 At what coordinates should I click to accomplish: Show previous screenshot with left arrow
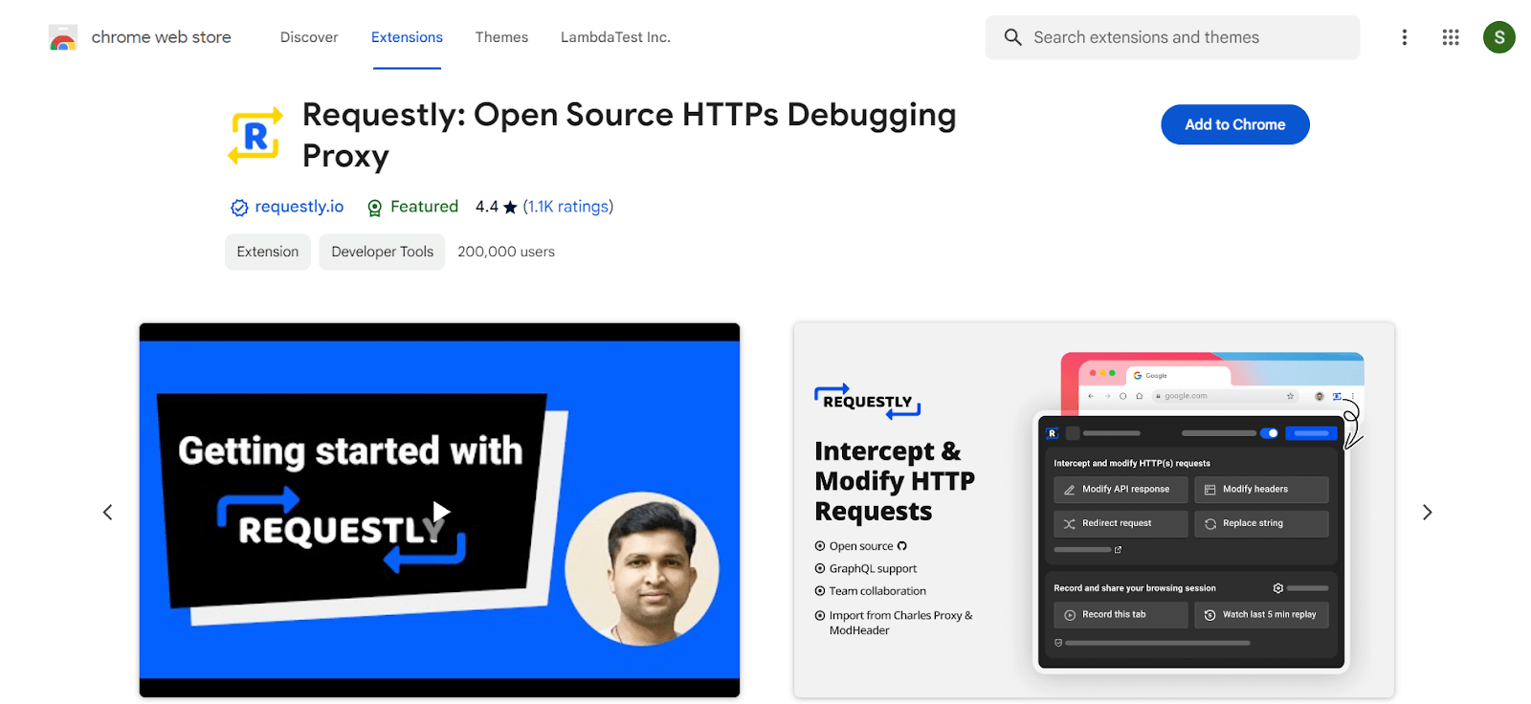coord(108,513)
